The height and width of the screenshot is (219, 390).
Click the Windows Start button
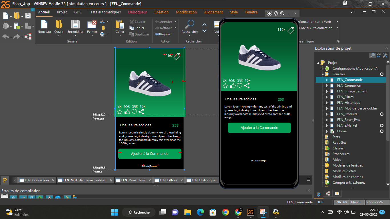pyautogui.click(x=114, y=212)
